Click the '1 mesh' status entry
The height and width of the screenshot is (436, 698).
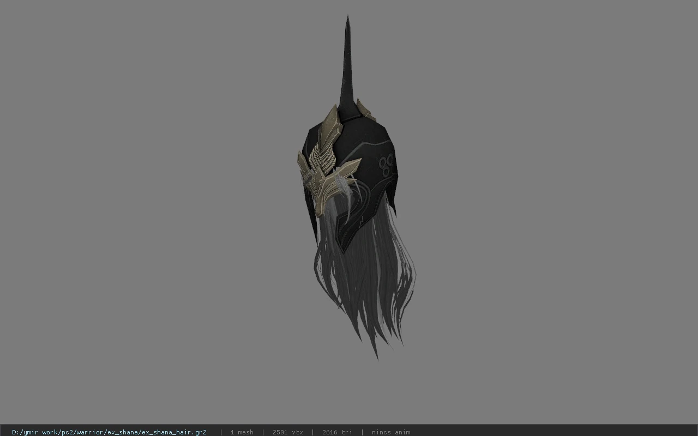point(242,432)
